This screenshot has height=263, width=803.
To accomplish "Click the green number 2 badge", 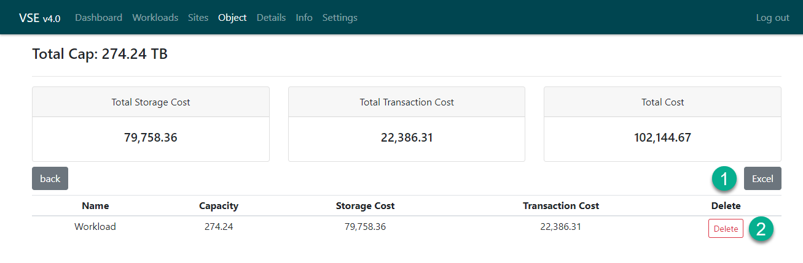I will click(x=761, y=229).
